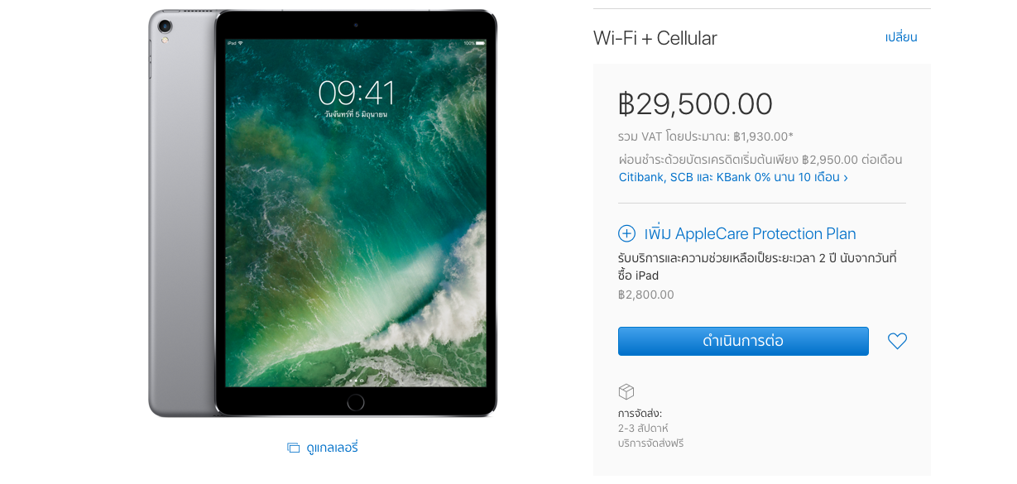
Task: Click เปลี่ยน to change the Wi-Fi + Cellular selection
Action: [901, 37]
